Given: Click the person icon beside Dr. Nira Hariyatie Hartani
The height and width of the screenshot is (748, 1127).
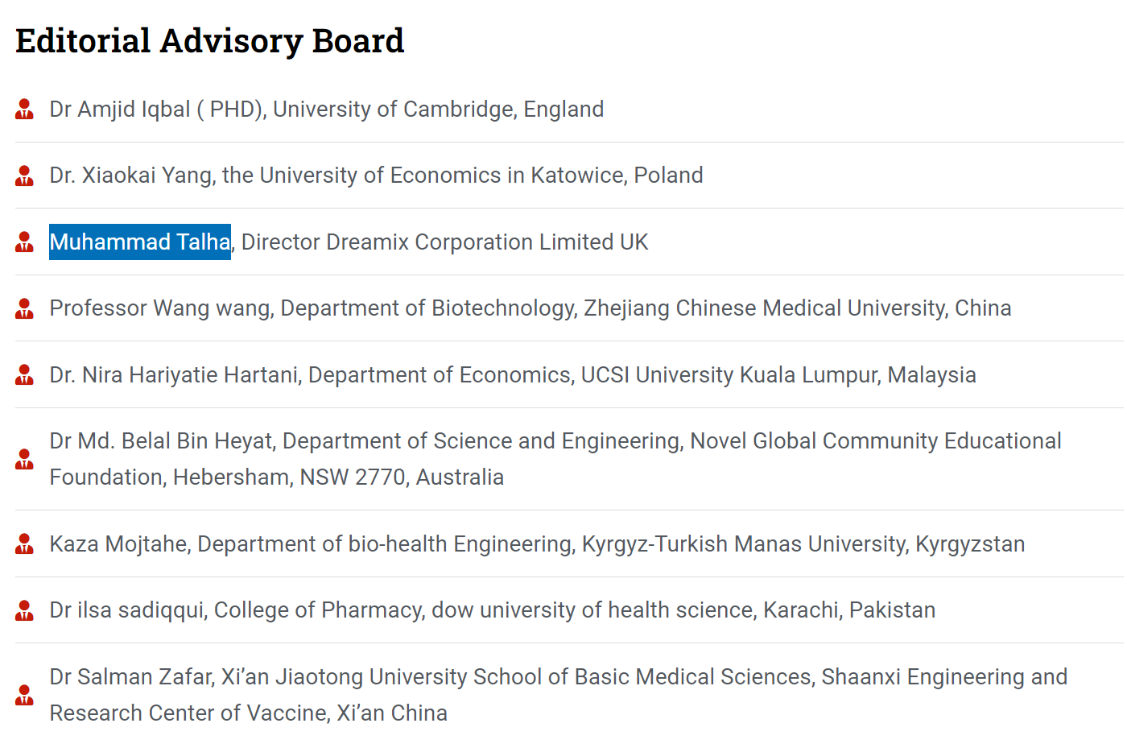Looking at the screenshot, I should (25, 374).
